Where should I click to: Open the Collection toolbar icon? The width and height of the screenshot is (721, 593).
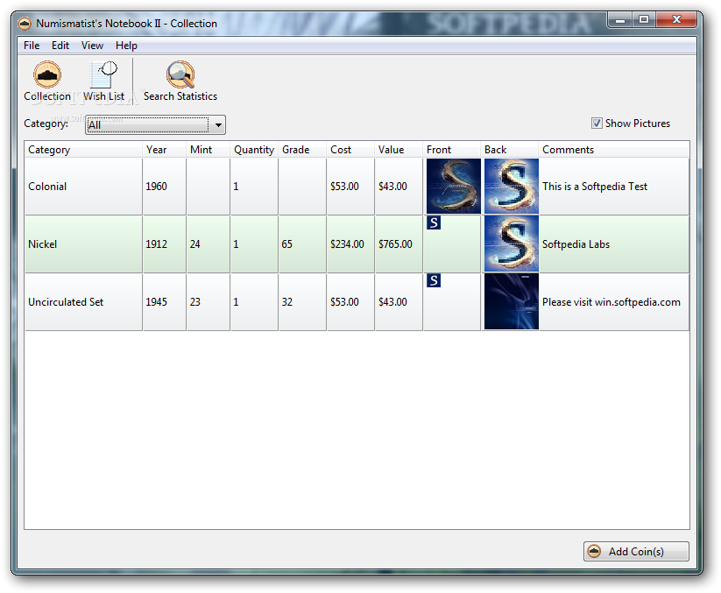point(47,74)
